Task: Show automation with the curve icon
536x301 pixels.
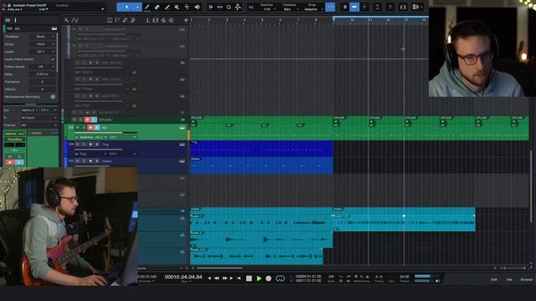Action: tap(75, 20)
